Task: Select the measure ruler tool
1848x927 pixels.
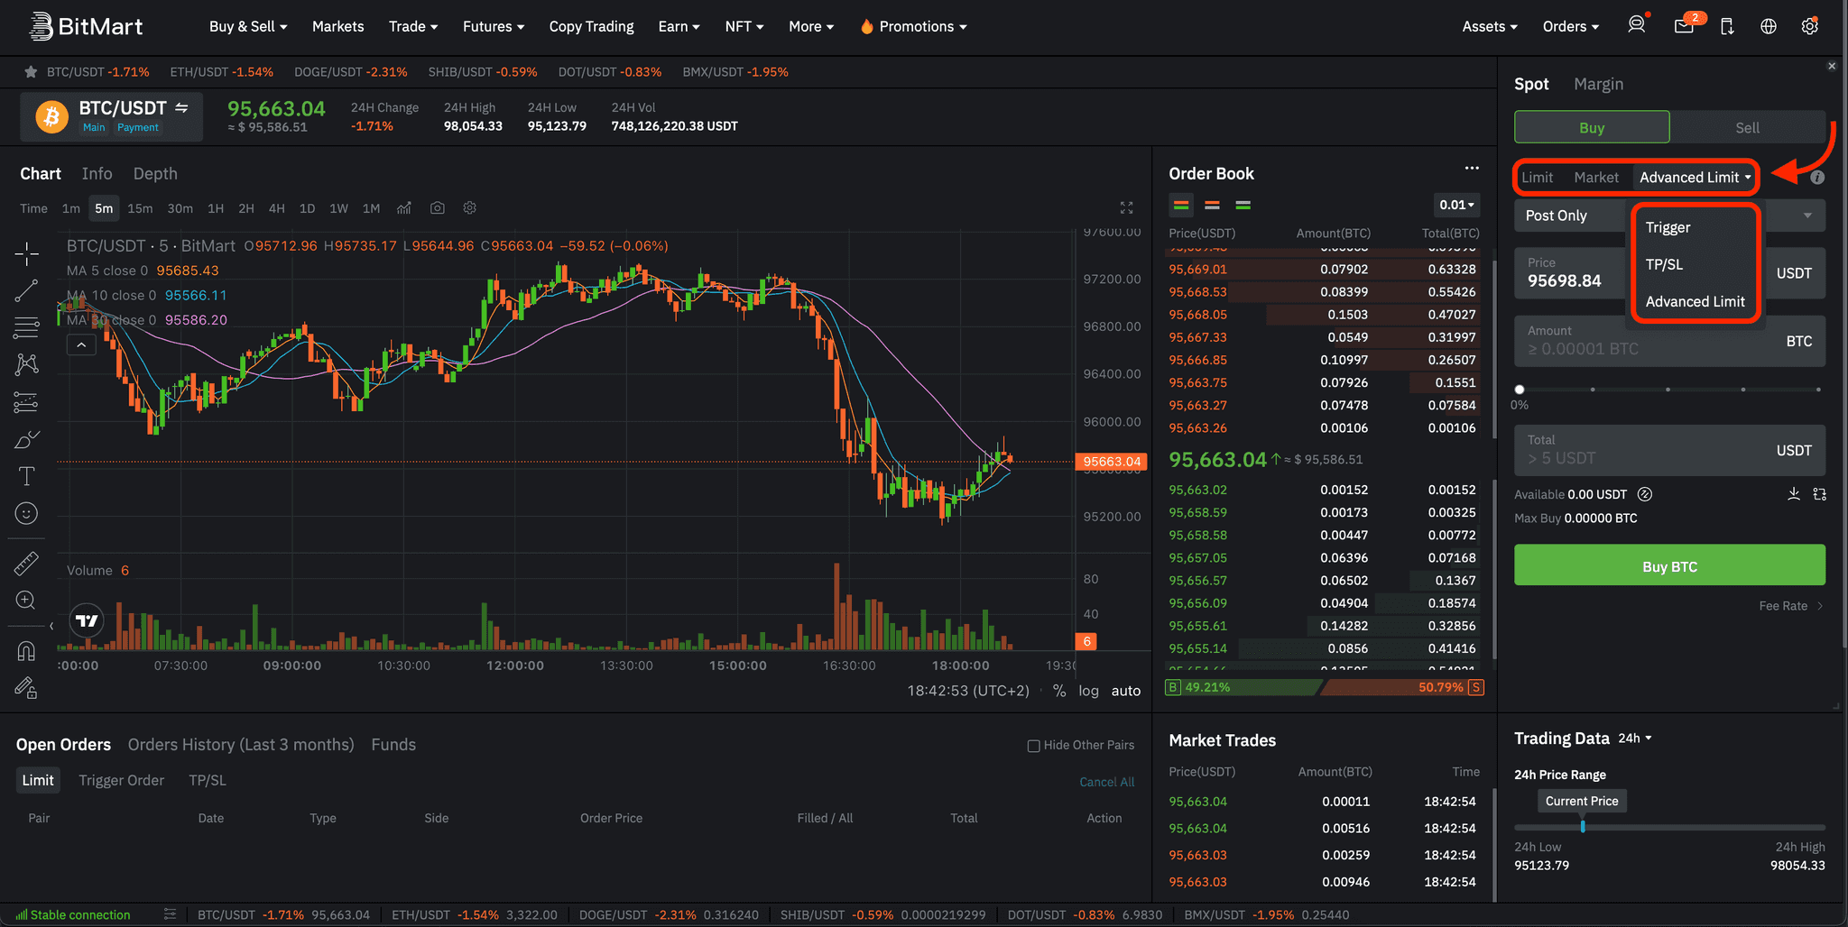Action: (x=25, y=563)
